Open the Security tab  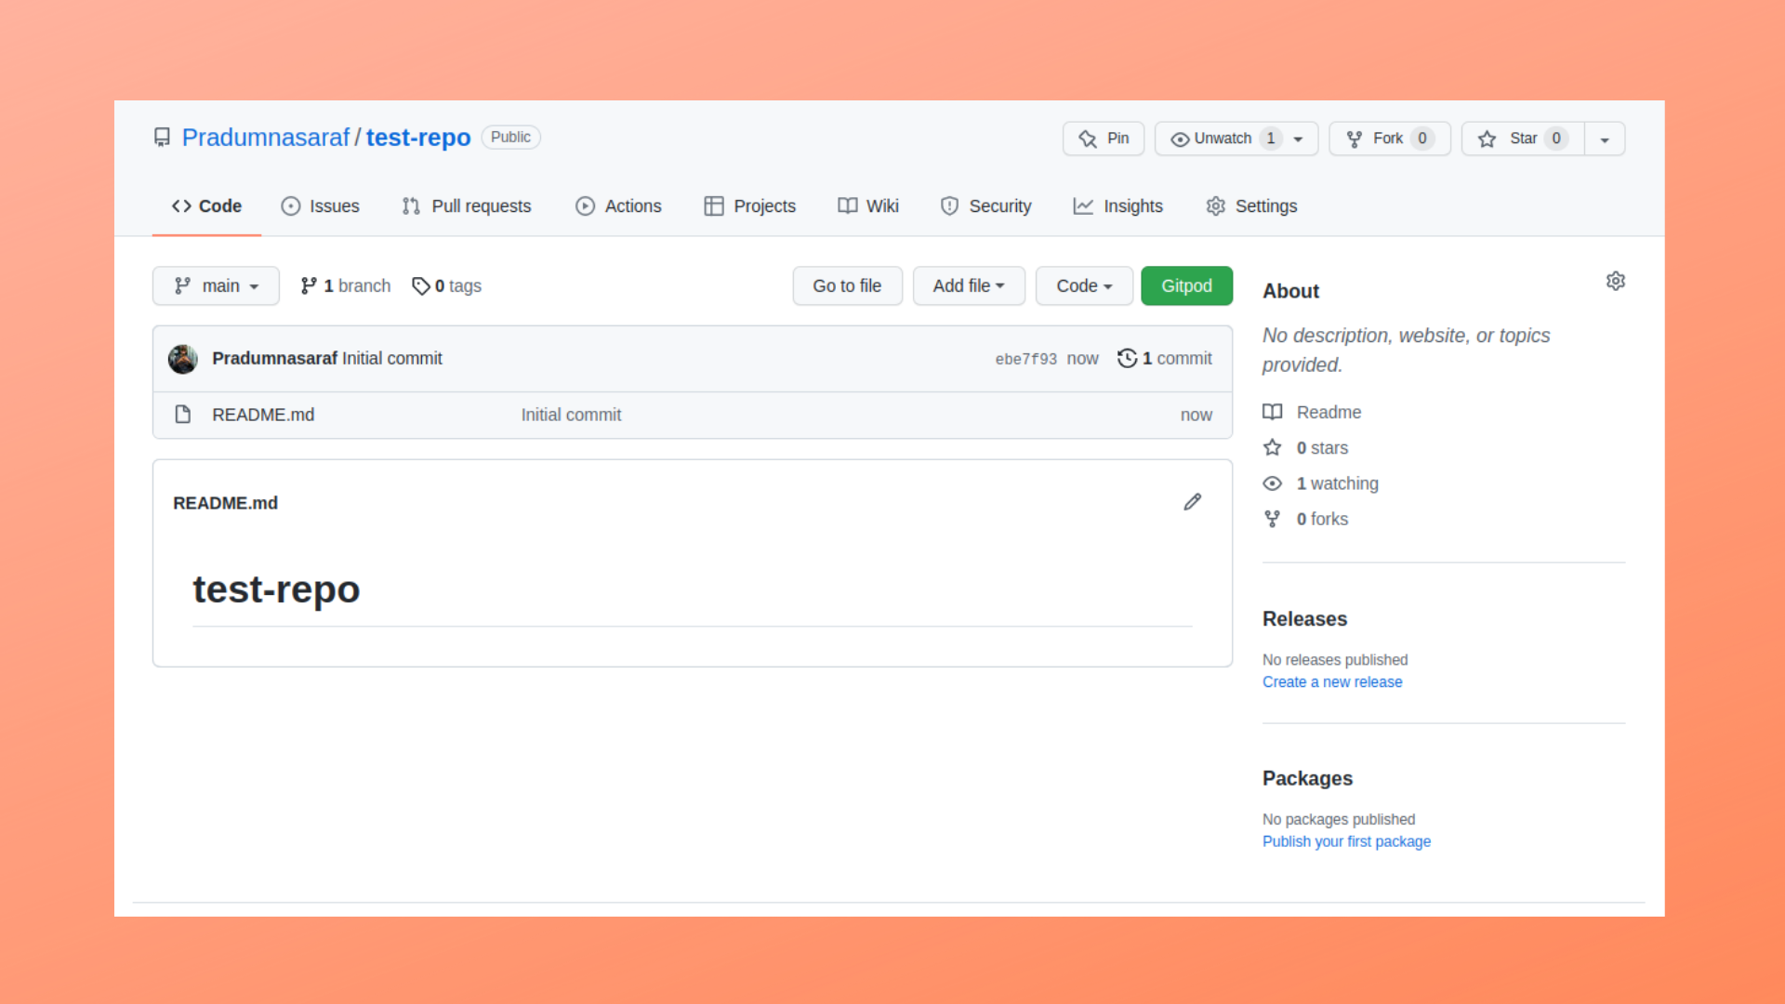(x=985, y=206)
